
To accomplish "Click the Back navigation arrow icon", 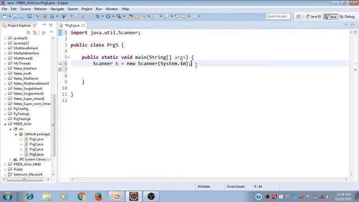I will coord(183,16).
